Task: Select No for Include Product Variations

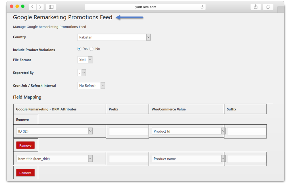Action: click(x=91, y=49)
